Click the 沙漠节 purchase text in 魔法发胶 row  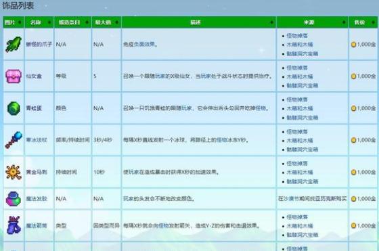point(312,199)
